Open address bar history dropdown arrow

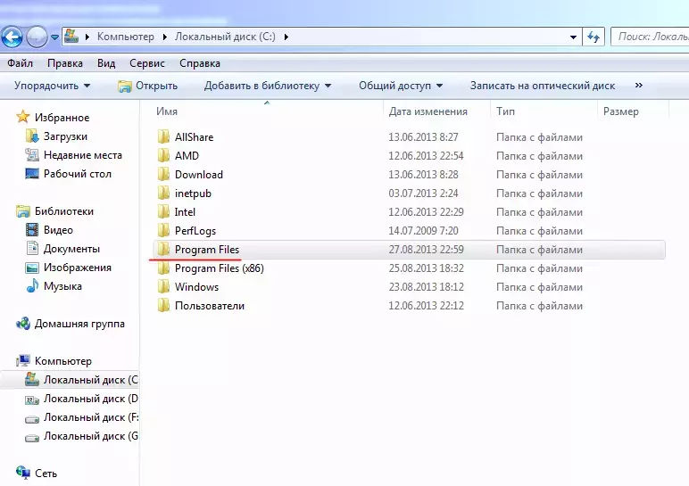point(573,37)
